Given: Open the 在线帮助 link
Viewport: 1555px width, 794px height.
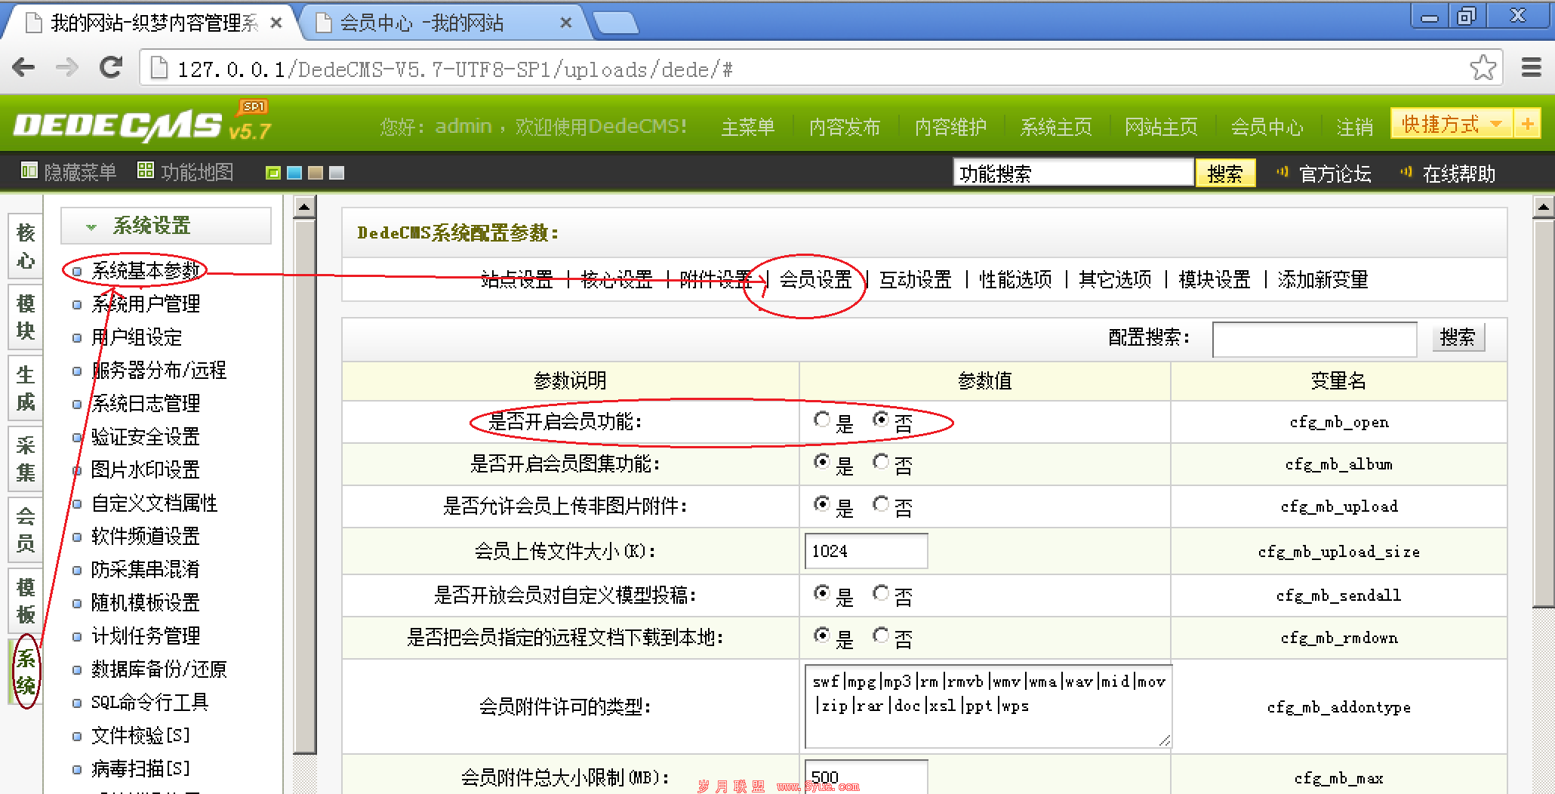Looking at the screenshot, I should [1458, 174].
